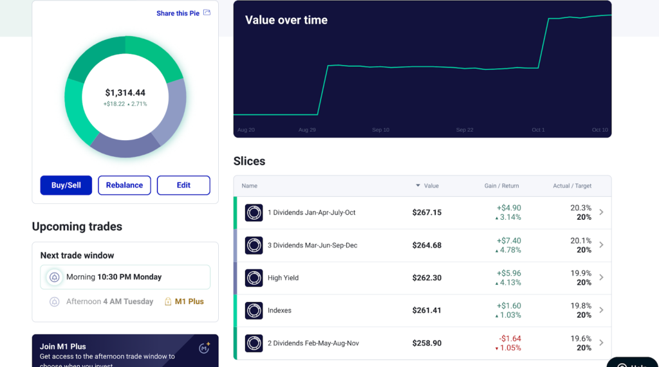The width and height of the screenshot is (659, 367).
Task: Click the 3 Dividends Mar-Jun-Sep-Dec slice icon
Action: point(254,246)
